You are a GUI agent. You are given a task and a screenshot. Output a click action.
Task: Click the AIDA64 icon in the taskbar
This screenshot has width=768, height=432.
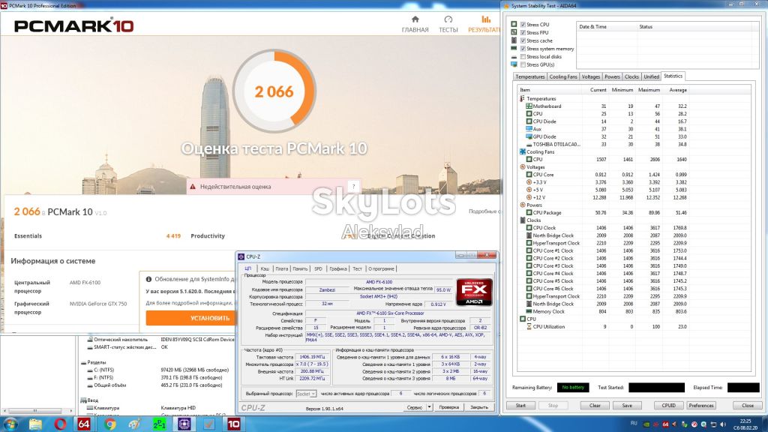[x=84, y=424]
